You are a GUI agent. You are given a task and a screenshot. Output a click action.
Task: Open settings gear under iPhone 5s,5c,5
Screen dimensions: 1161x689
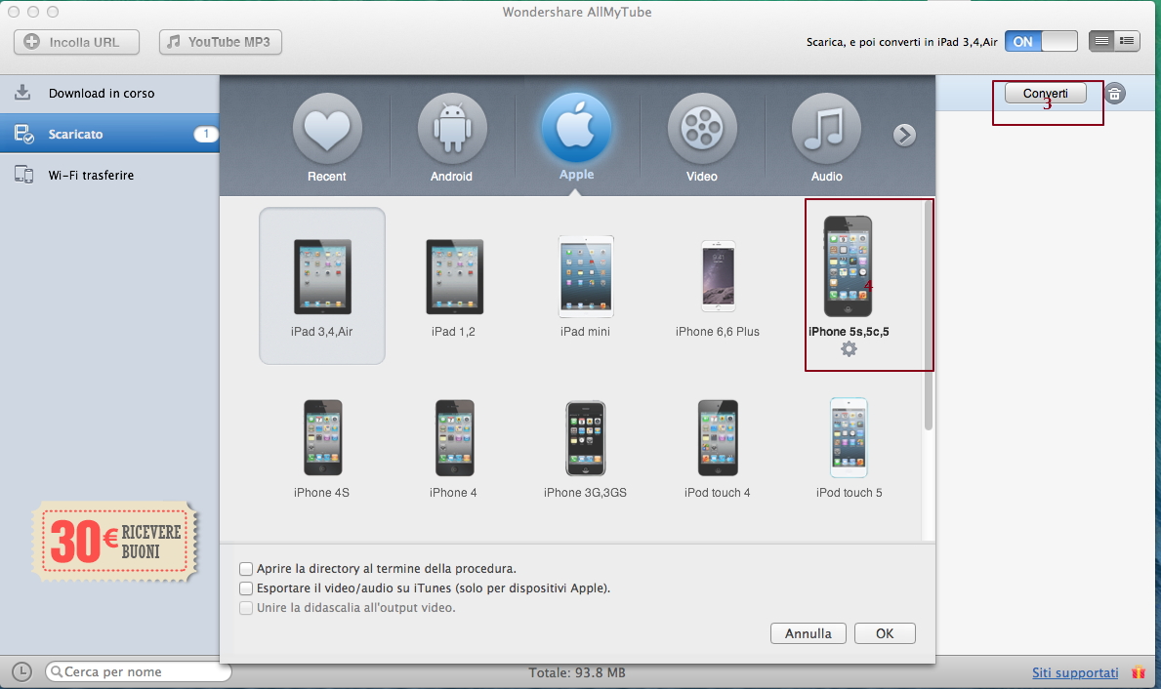[849, 348]
